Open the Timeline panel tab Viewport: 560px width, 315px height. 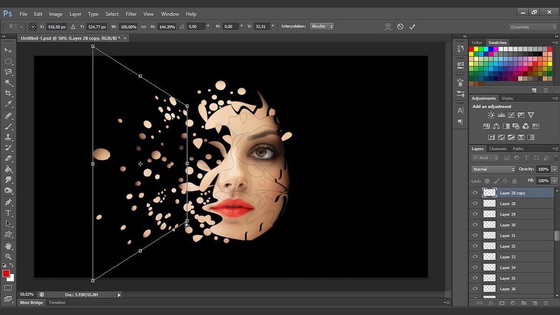point(57,302)
